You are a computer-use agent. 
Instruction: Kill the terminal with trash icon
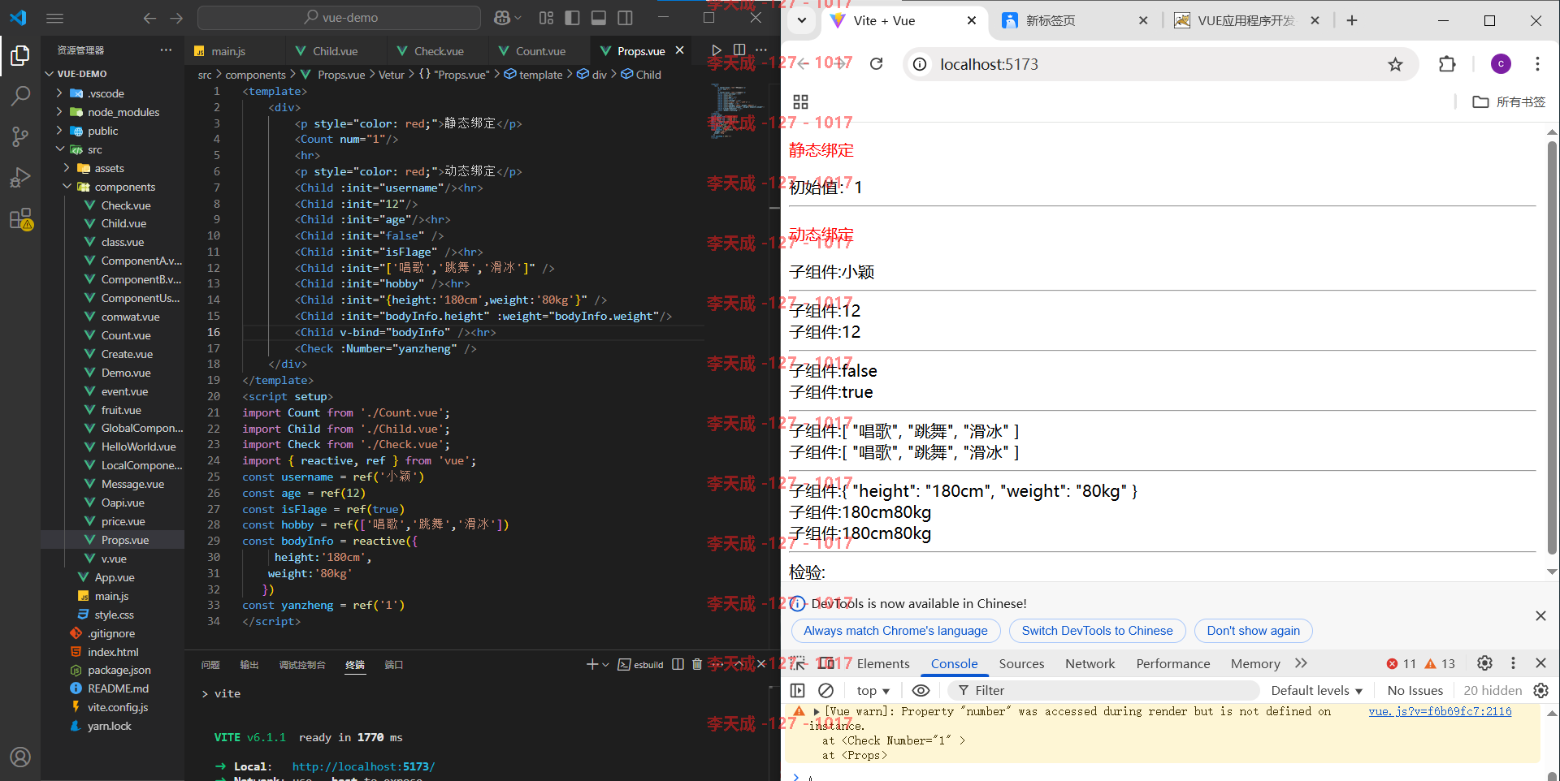[697, 664]
